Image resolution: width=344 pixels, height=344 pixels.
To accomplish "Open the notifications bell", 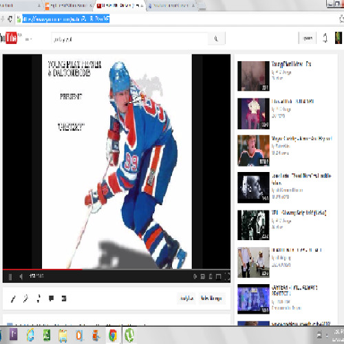I will (x=325, y=38).
